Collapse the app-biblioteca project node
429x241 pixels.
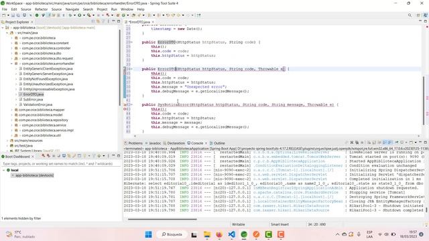tap(3, 27)
